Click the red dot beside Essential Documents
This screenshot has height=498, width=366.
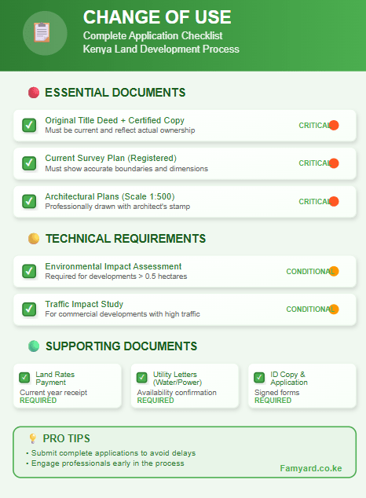(x=34, y=93)
